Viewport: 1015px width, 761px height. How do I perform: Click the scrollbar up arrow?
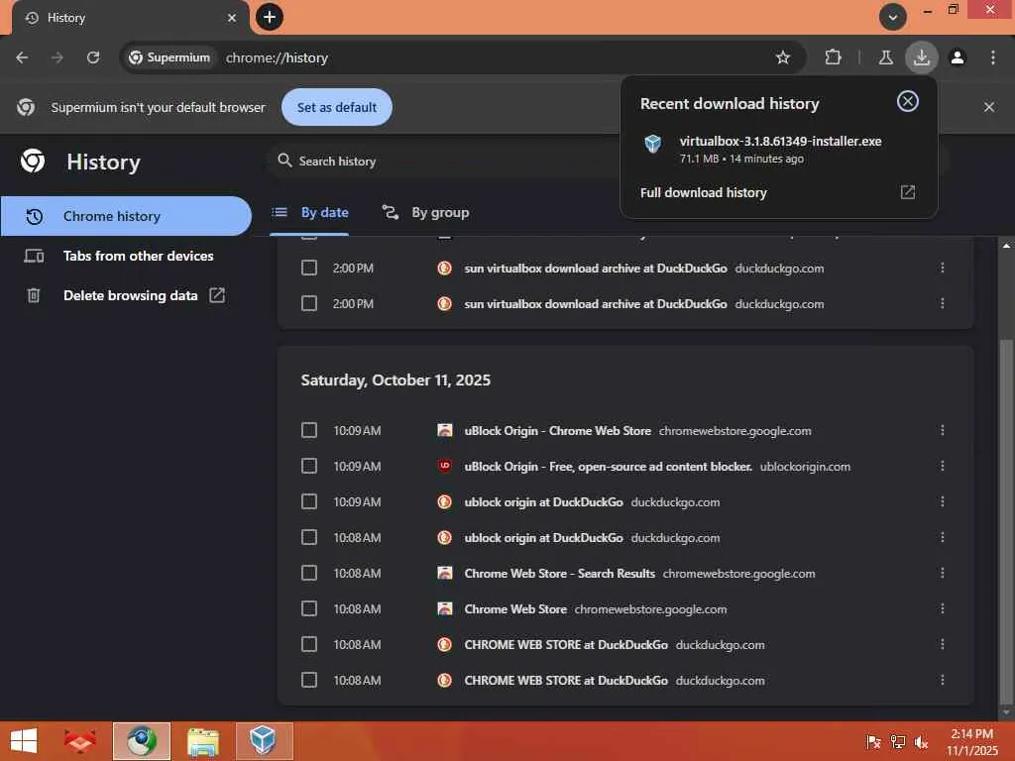1005,246
